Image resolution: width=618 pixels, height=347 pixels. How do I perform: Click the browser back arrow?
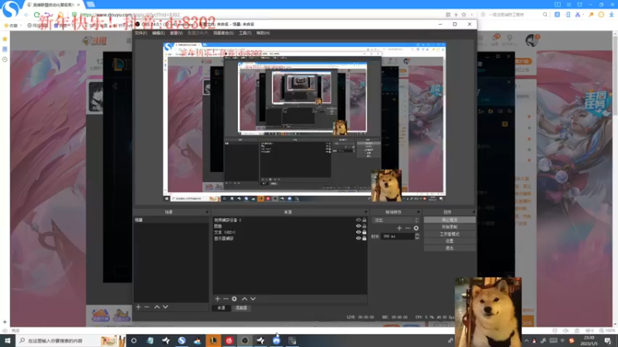pos(26,15)
